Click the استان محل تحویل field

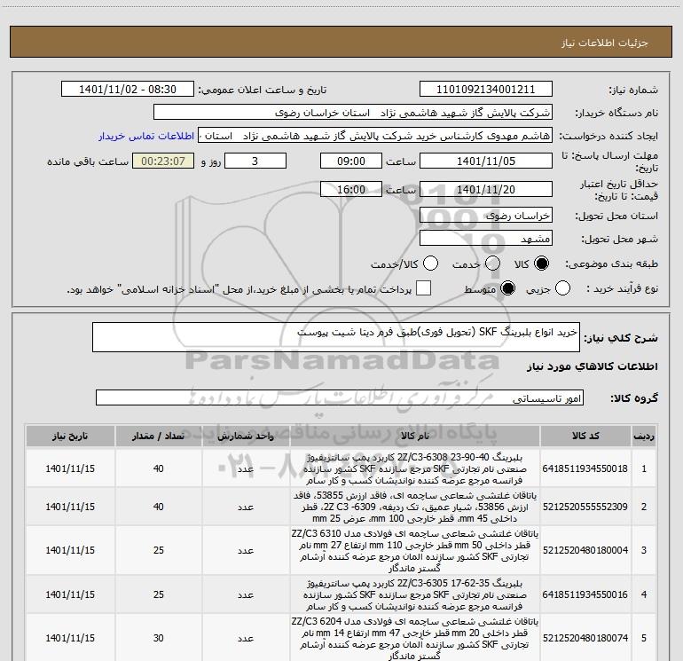[485, 215]
